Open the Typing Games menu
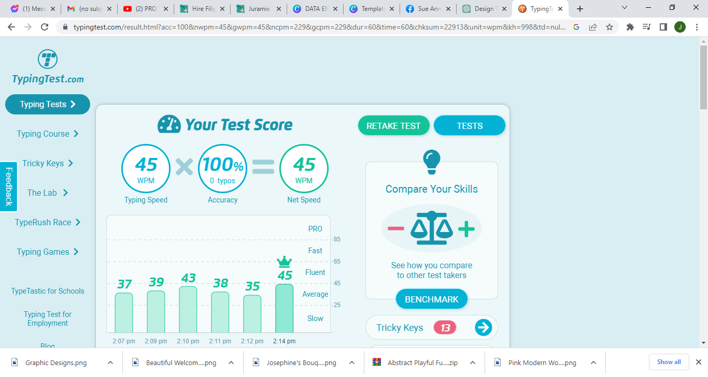 [x=48, y=252]
